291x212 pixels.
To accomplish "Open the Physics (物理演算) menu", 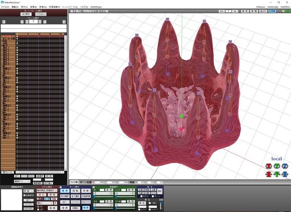I will [x=55, y=7].
